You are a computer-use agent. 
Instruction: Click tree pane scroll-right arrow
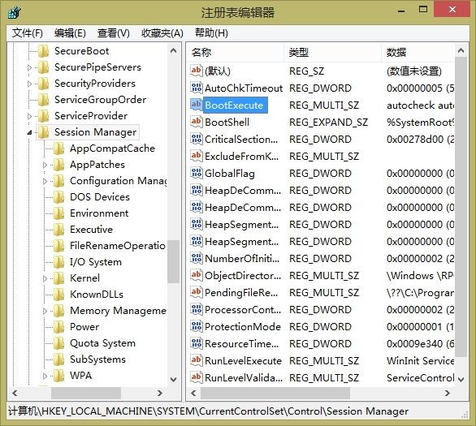160,394
